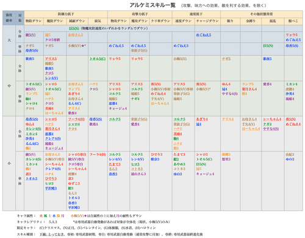The width and height of the screenshot is (305, 238).
Task: Click the クリ率ダウン column header
Action: (x=160, y=21)
